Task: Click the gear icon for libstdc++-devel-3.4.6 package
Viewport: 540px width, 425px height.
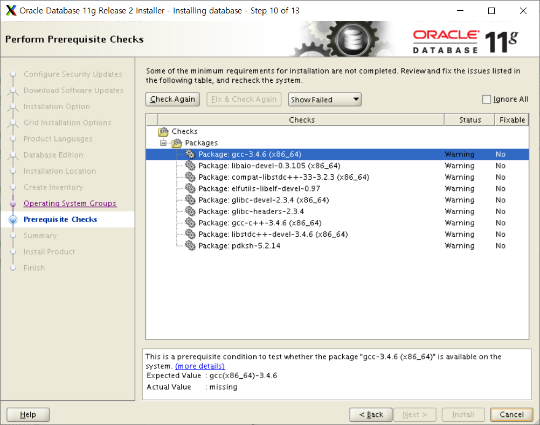Action: 190,234
